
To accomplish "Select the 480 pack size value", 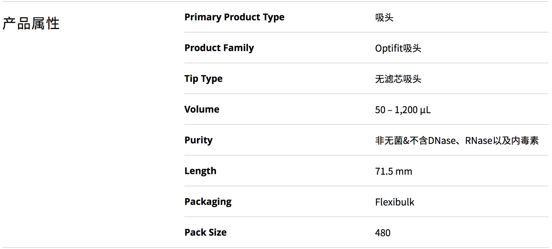I will (x=383, y=233).
